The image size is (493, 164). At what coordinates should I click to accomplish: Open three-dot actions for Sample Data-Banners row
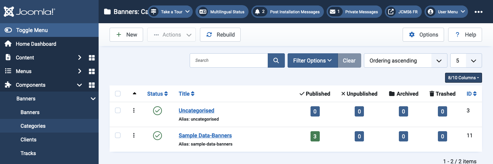pyautogui.click(x=134, y=135)
